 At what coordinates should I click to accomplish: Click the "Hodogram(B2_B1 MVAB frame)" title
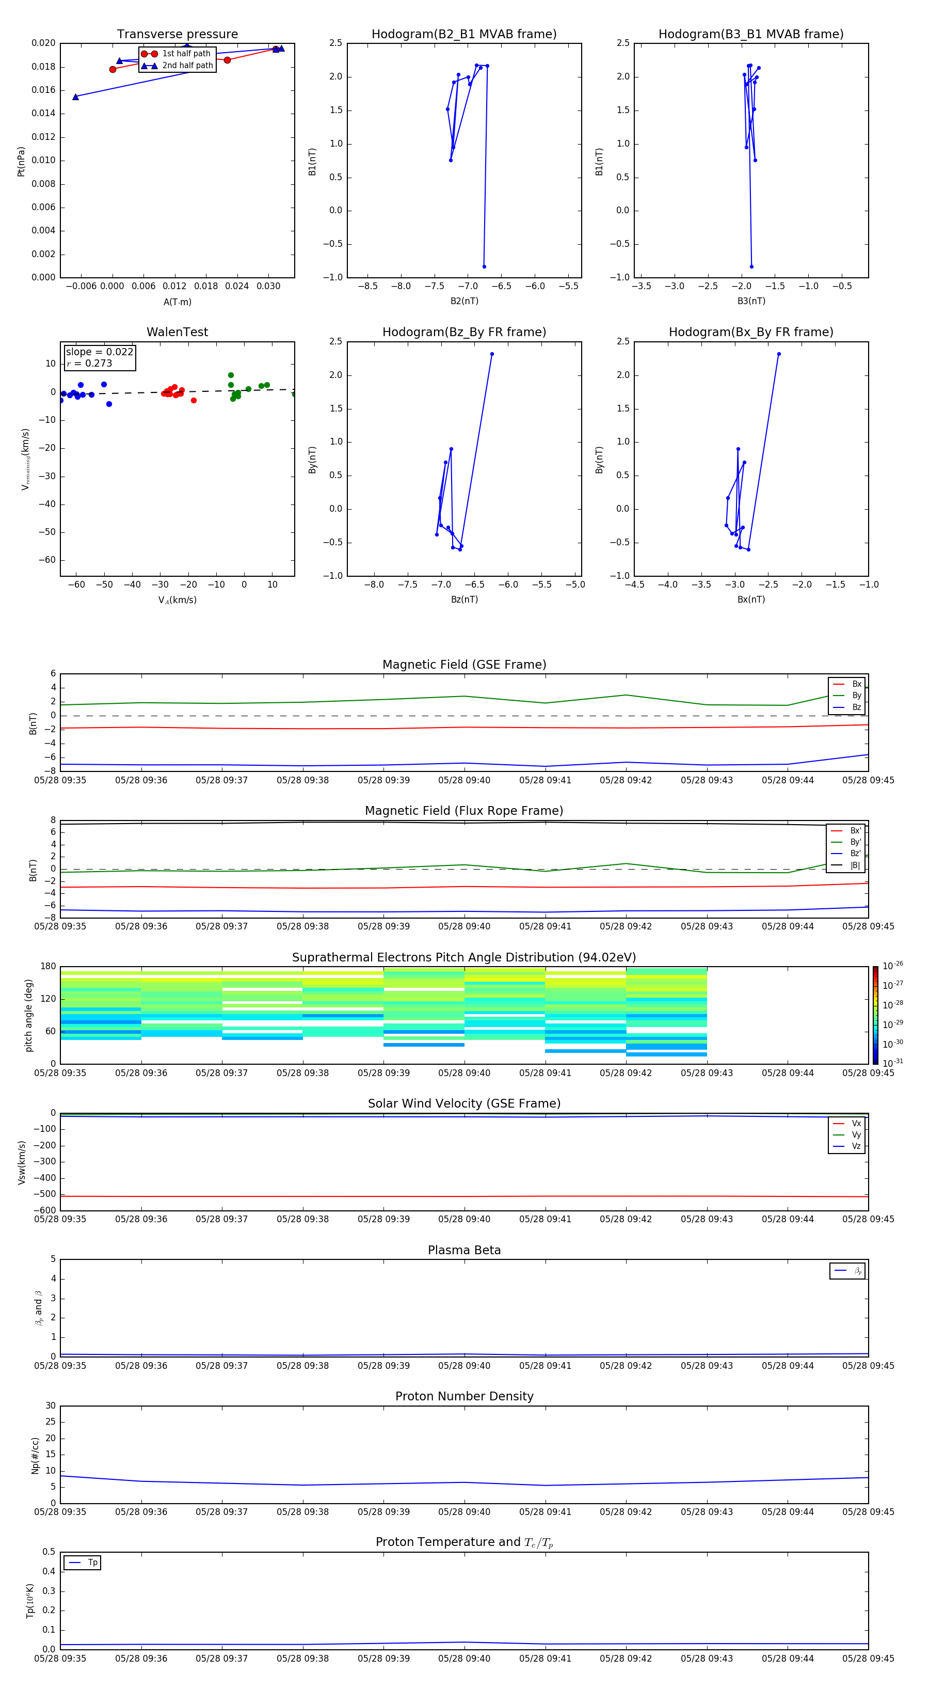464,34
